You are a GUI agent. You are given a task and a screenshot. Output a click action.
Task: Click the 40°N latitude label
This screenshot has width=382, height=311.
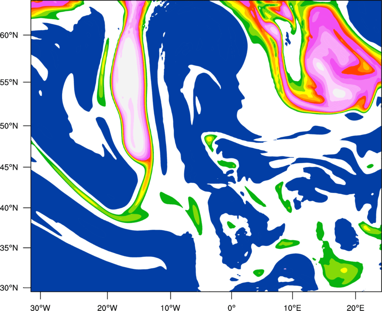point(9,208)
